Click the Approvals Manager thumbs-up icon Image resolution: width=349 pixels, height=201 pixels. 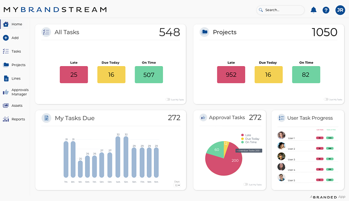pyautogui.click(x=6, y=92)
